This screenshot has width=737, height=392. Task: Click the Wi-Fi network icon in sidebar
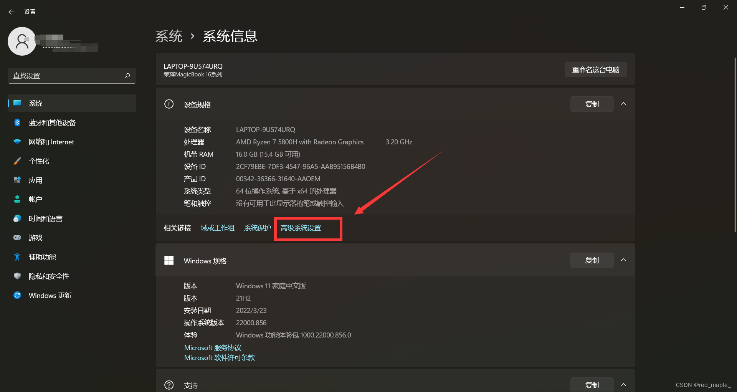(17, 142)
